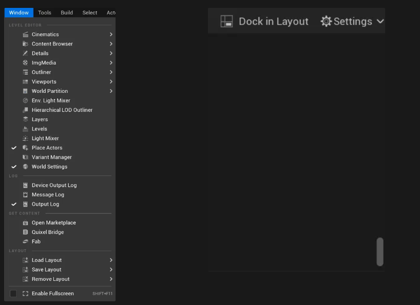This screenshot has width=420, height=305.
Task: Click the Light Mixer sun icon
Action: coord(26,138)
